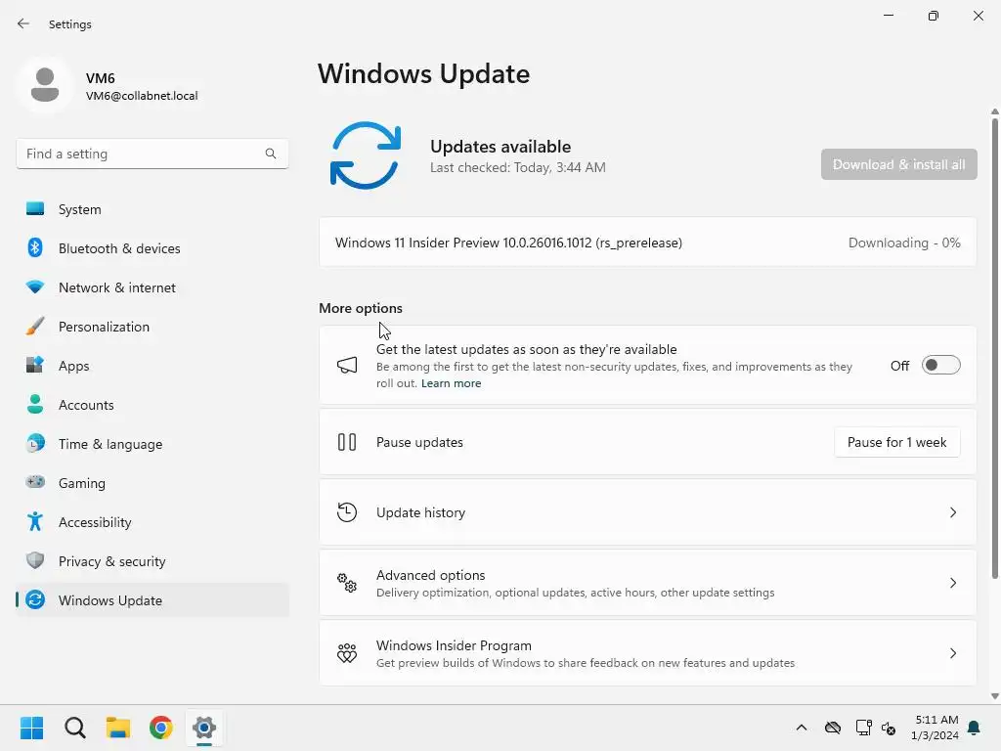This screenshot has width=1001, height=751.
Task: Go to Bluetooth & devices settings
Action: click(152, 247)
